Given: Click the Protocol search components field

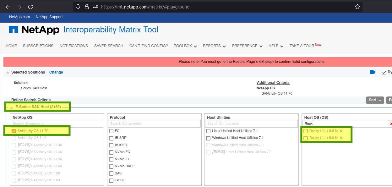Looking at the screenshot, I should coord(155,124).
